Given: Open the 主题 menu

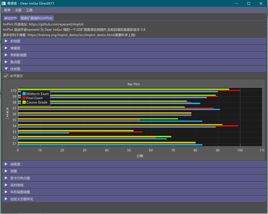Looking at the screenshot, I should click(18, 10).
